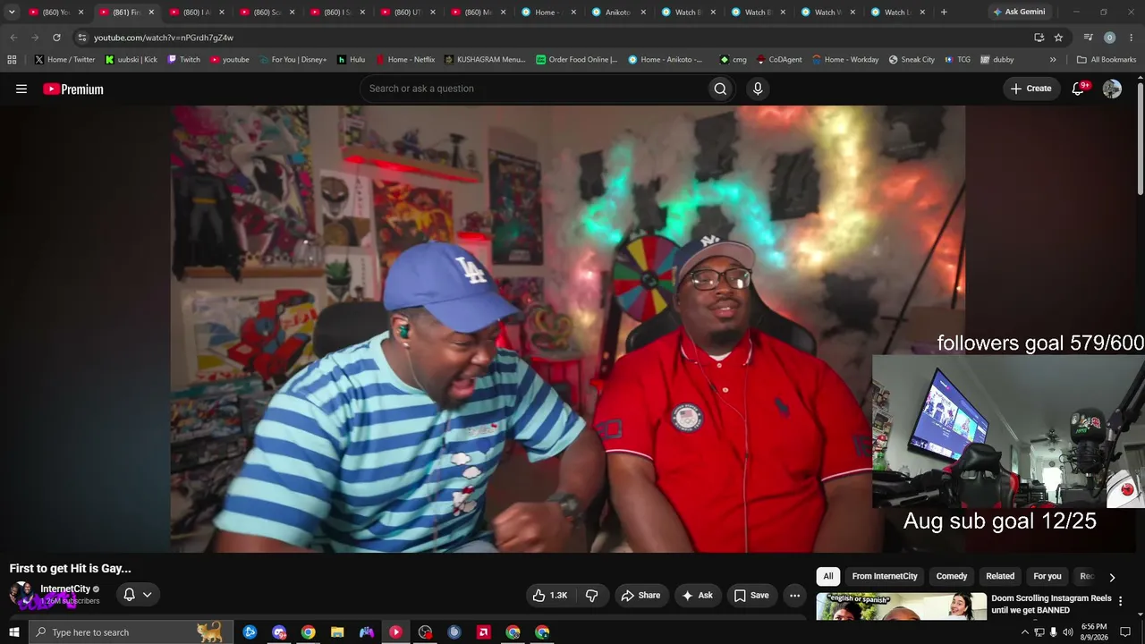Show hidden system tray icons

pyautogui.click(x=1024, y=632)
